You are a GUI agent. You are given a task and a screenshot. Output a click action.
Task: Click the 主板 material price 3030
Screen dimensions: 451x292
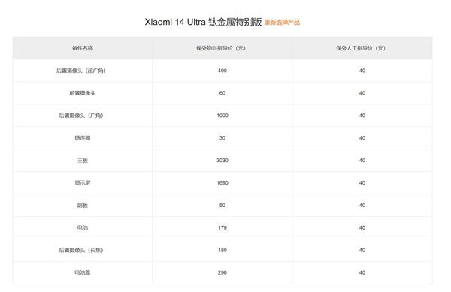click(x=222, y=161)
